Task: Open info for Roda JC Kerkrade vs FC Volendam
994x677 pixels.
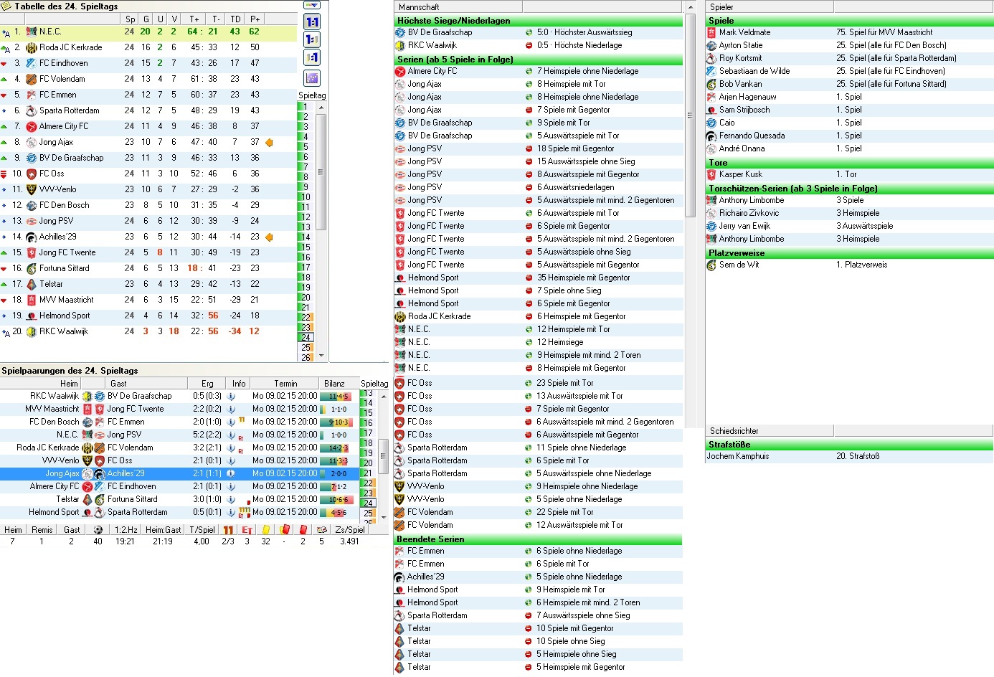Action: click(x=231, y=448)
